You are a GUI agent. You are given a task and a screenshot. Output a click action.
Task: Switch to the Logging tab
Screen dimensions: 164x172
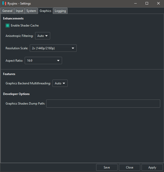click(60, 11)
